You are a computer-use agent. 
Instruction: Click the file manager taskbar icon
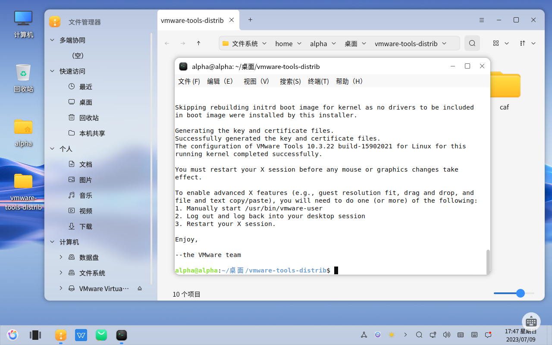61,335
